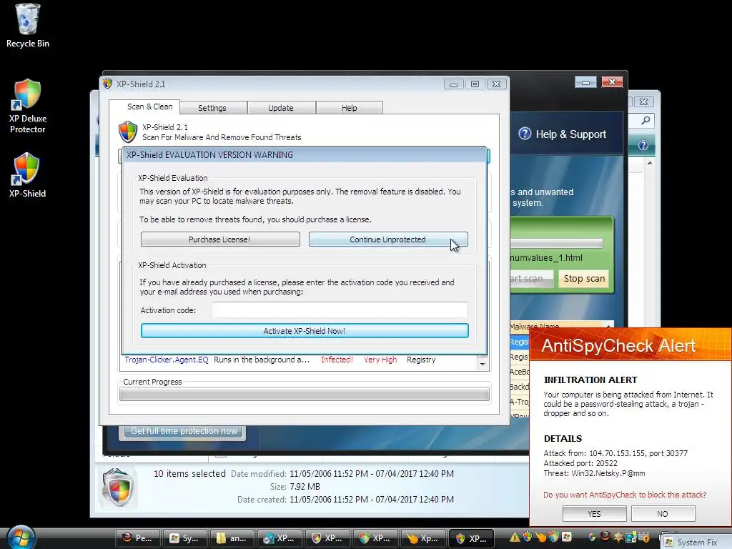Close the XP-Shield 2.1 window

coord(496,84)
